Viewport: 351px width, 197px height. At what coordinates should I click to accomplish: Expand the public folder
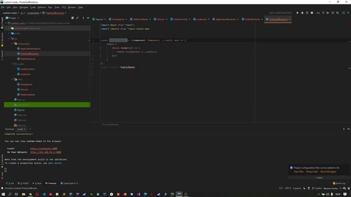[x=9, y=33]
